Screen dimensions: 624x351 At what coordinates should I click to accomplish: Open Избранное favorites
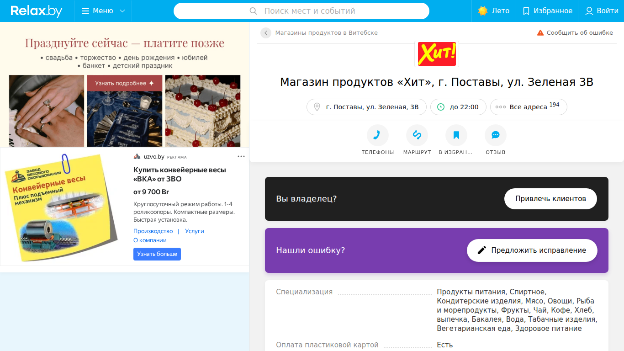(547, 11)
